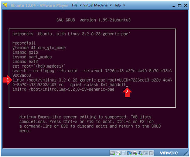This screenshot has width=190, height=157.
Task: Expand the Virtual Machine dropdown arrow
Action: click(111, 5)
